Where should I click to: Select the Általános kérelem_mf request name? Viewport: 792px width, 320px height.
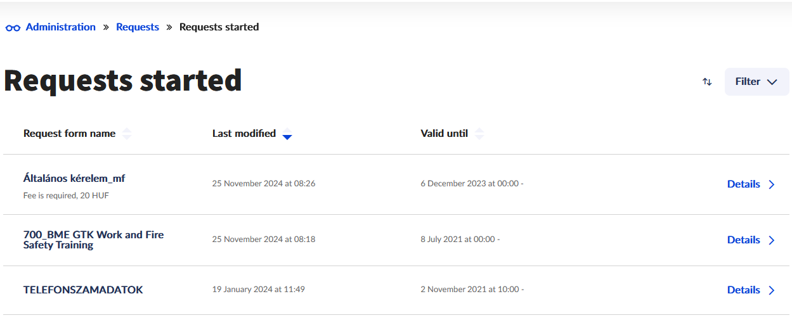pyautogui.click(x=74, y=179)
